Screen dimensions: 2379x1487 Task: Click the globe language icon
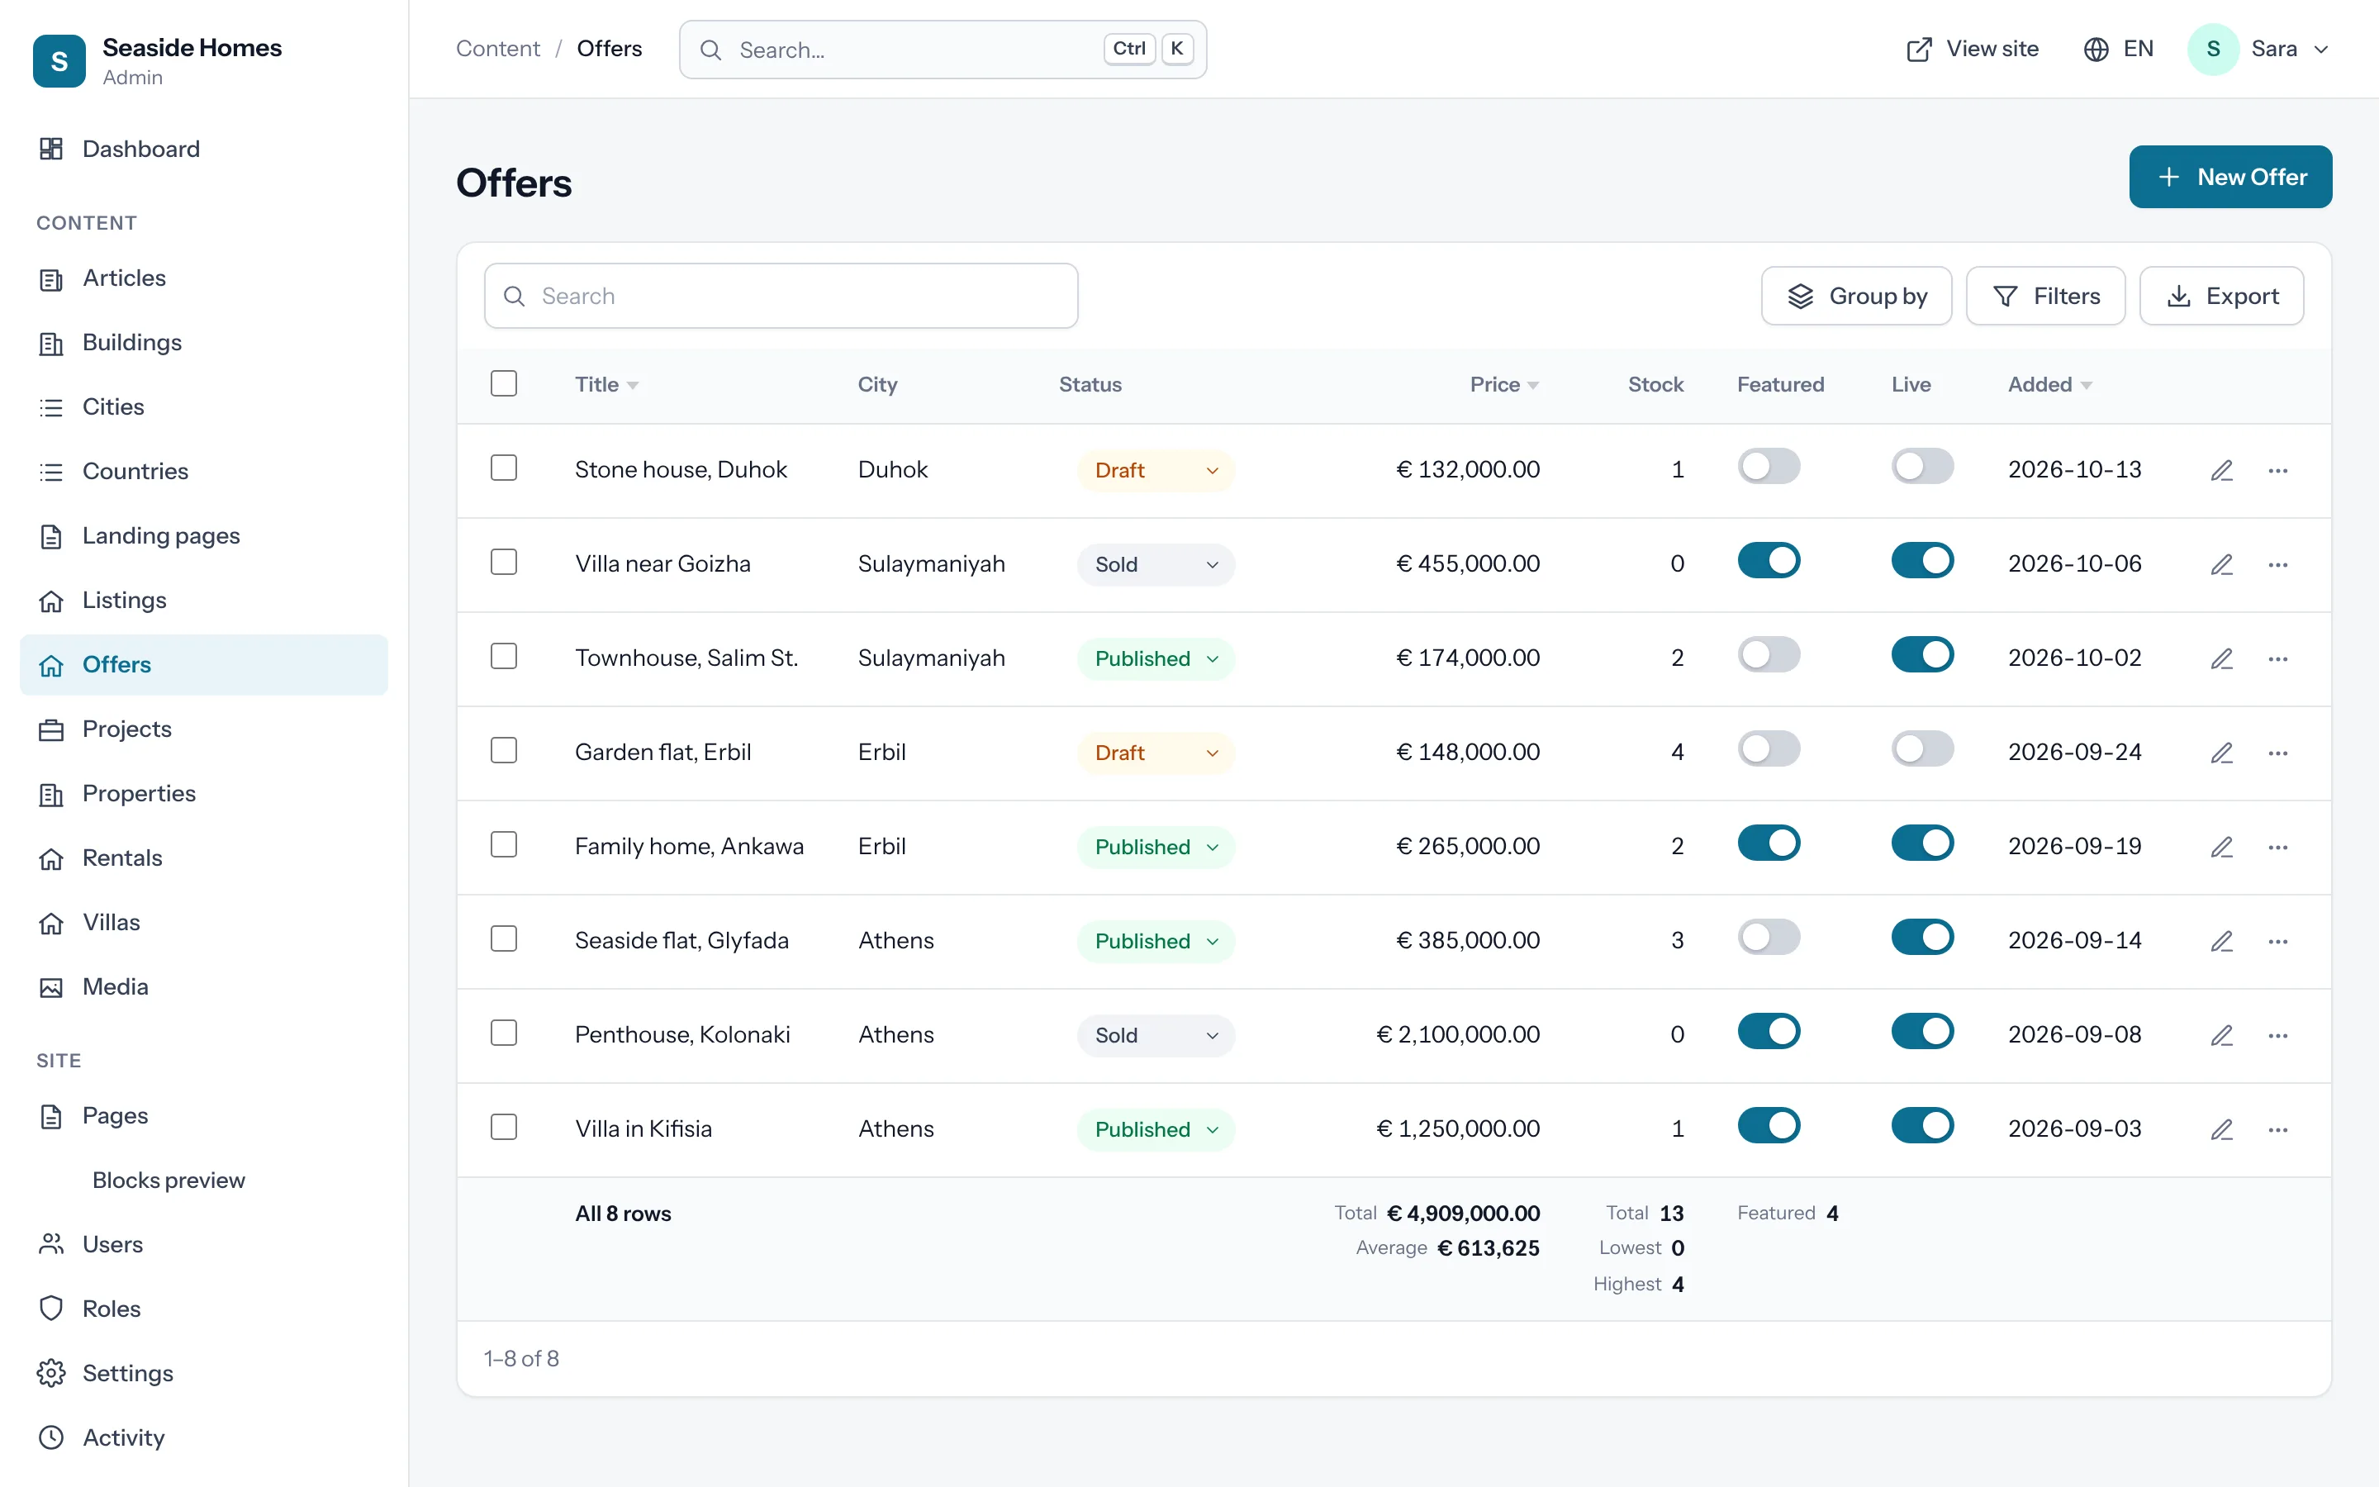click(2096, 50)
